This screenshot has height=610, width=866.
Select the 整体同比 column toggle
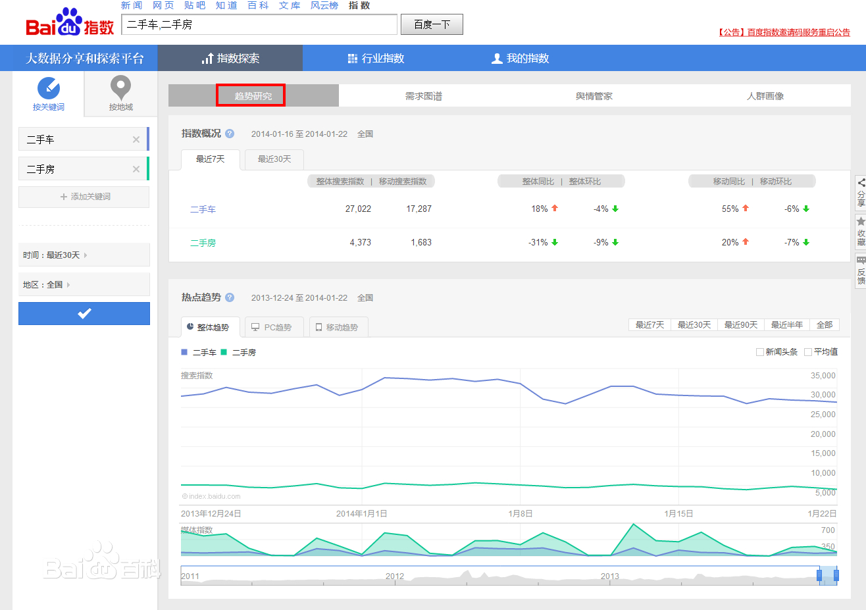click(538, 182)
